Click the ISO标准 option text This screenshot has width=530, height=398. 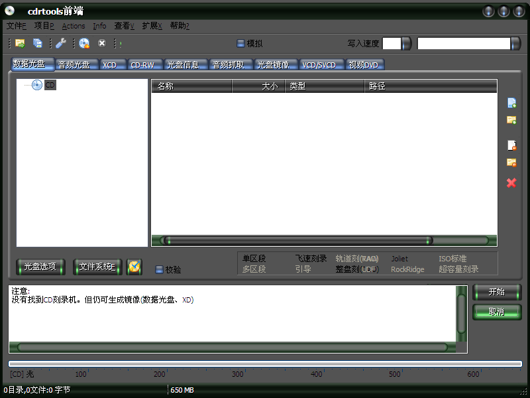[452, 259]
